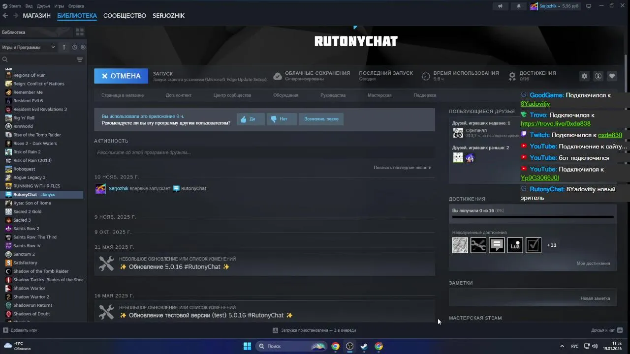Open the Доп. контент tab
The image size is (630, 354).
coord(179,95)
